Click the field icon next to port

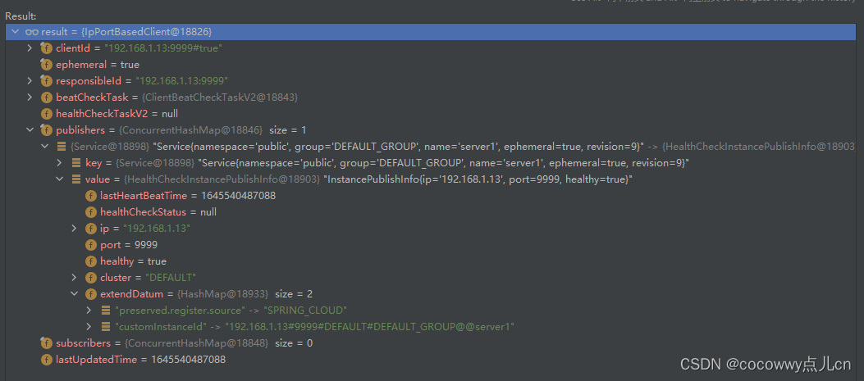(x=91, y=244)
